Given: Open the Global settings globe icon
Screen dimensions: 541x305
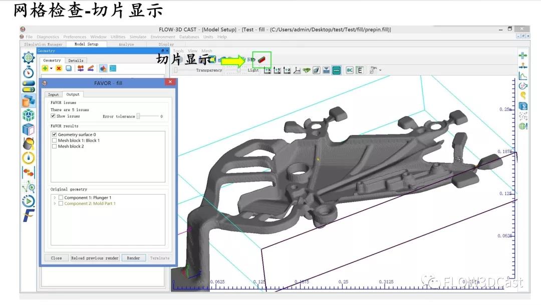Looking at the screenshot, I should (29, 57).
